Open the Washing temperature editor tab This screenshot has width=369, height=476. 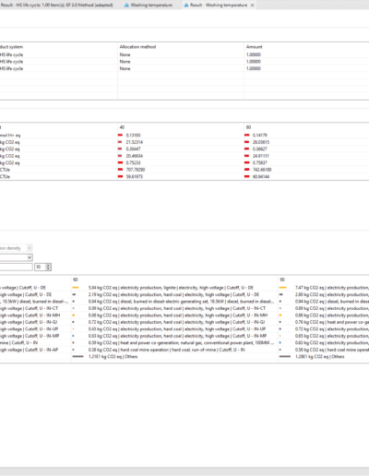[149, 5]
